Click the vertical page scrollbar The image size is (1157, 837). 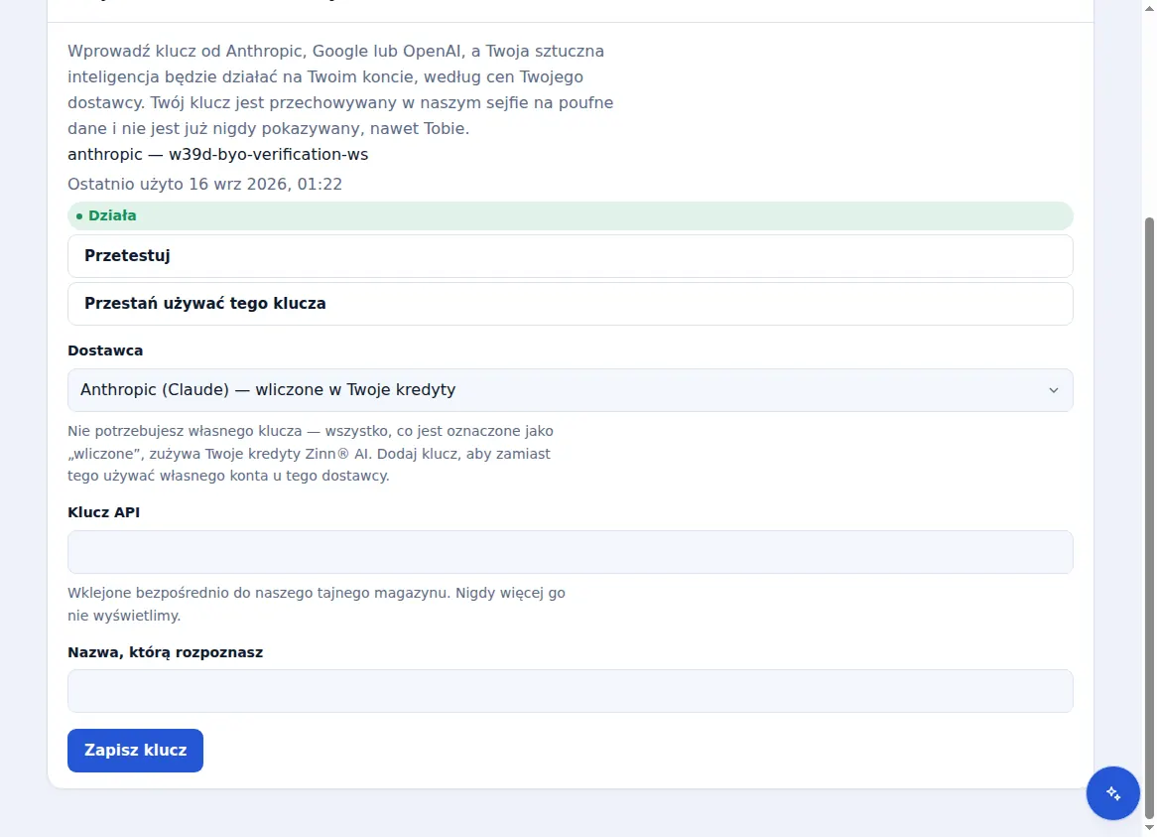(1149, 516)
